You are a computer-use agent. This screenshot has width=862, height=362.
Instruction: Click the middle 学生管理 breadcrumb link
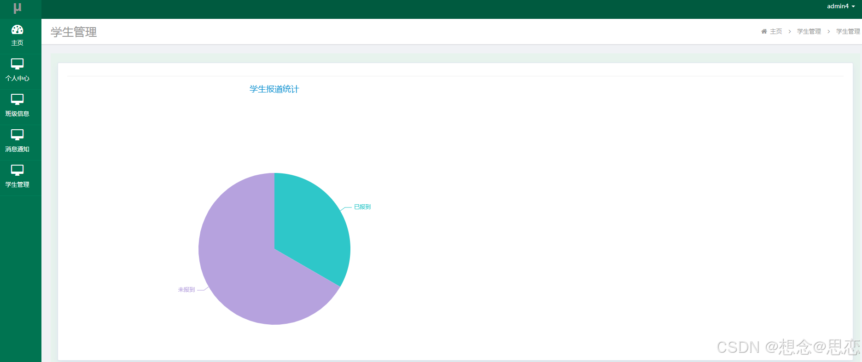coord(809,31)
